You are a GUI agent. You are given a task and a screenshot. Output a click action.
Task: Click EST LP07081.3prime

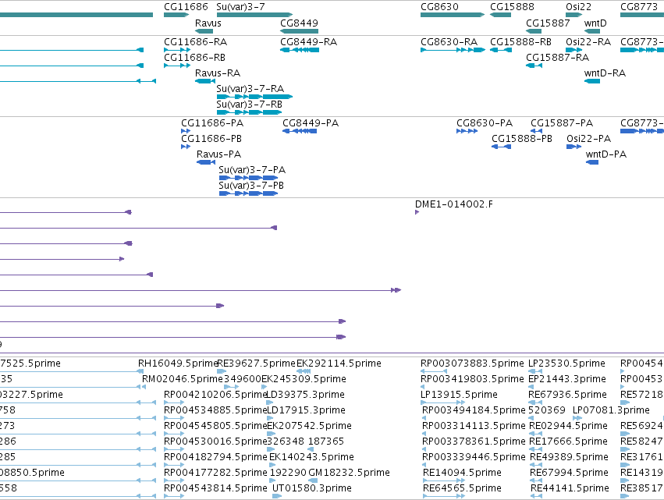pyautogui.click(x=611, y=410)
